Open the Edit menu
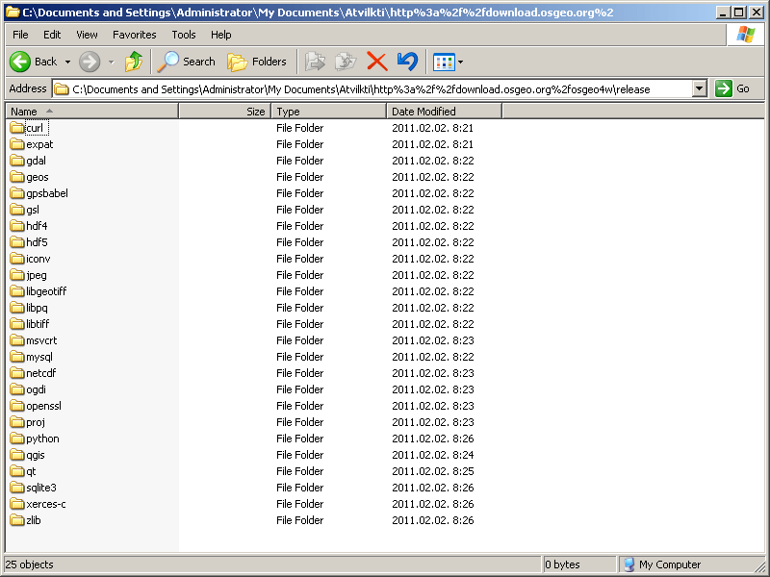This screenshot has width=770, height=577. [52, 35]
